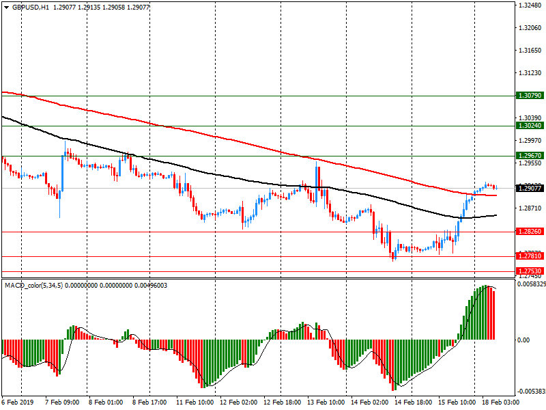The width and height of the screenshot is (546, 410).
Task: Click the 1.32480 top price scale value
Action: 530,5
